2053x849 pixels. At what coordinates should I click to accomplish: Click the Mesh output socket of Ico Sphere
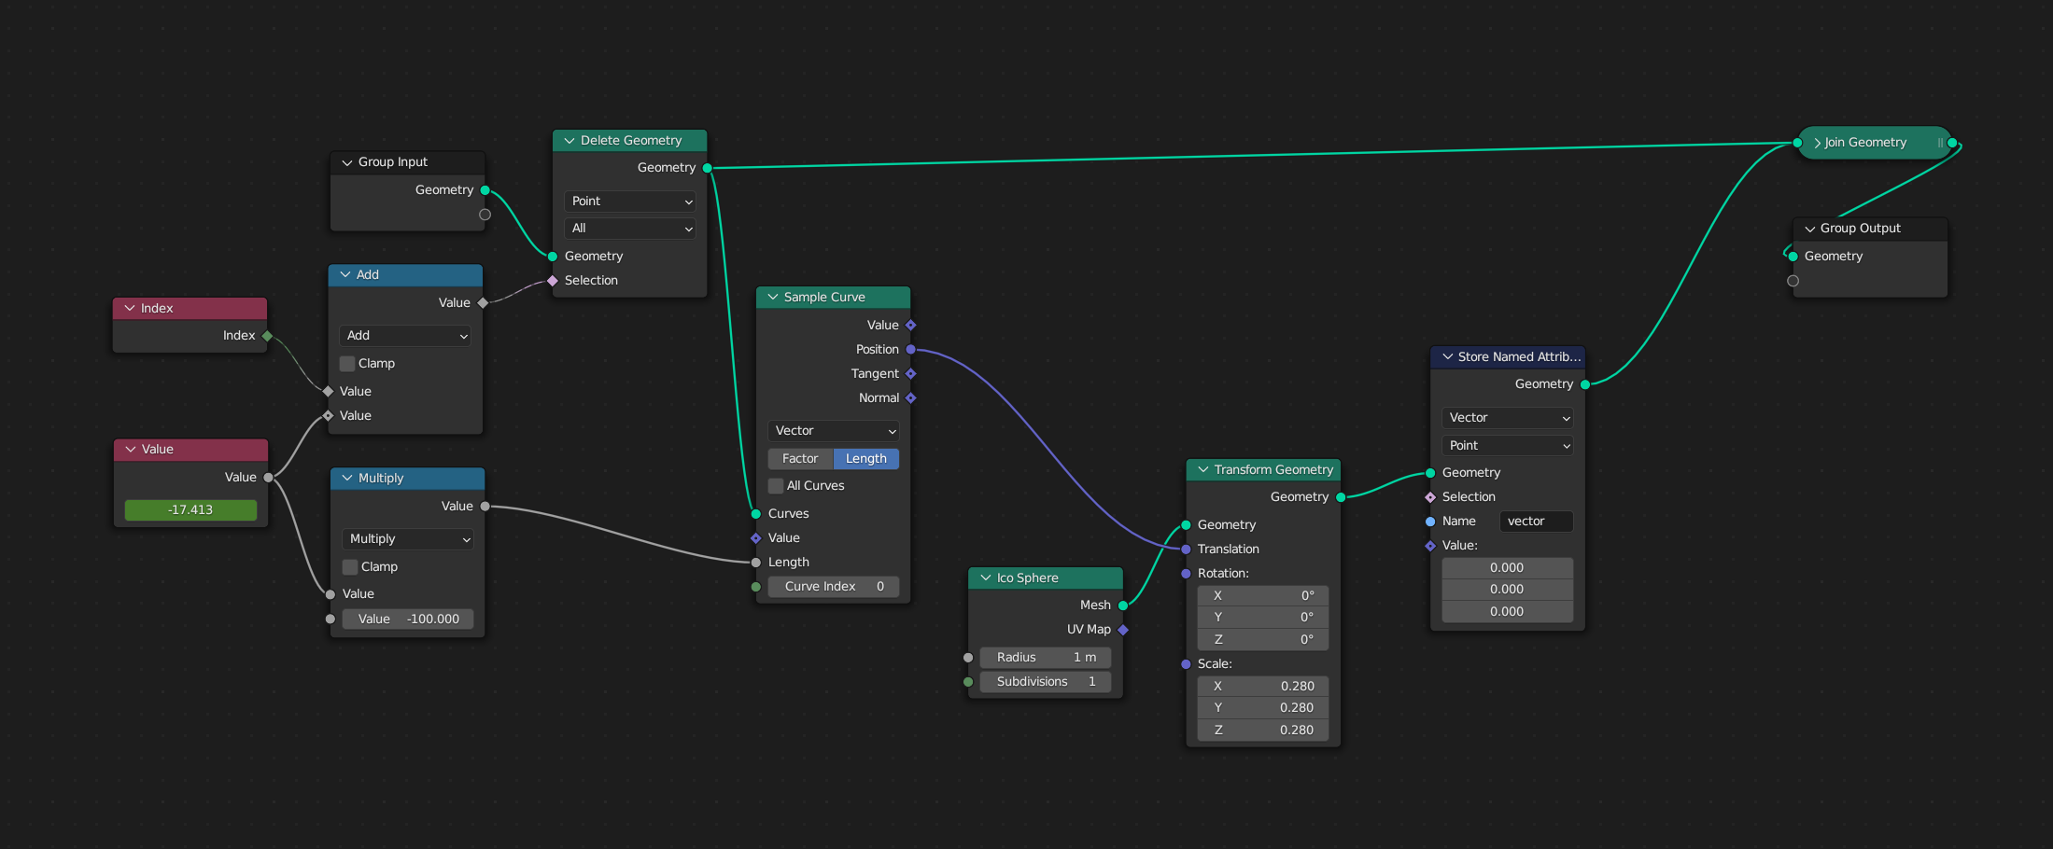[x=1123, y=605]
